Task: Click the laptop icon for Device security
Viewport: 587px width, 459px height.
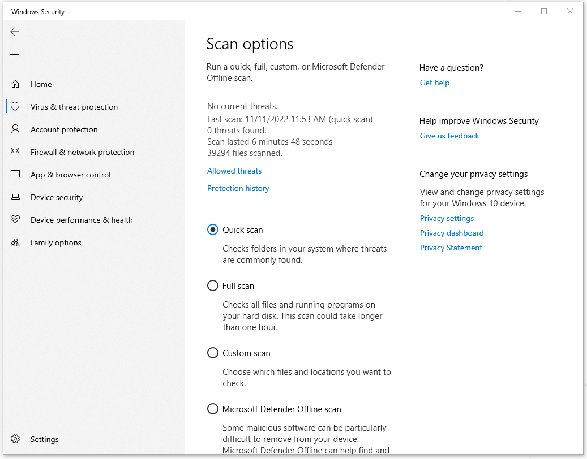Action: [x=15, y=197]
